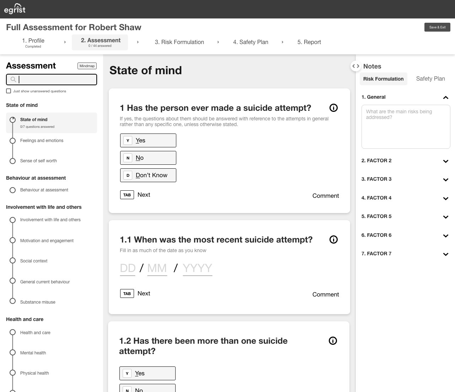Click chevron arrow after Profile step
This screenshot has height=392, width=455.
(65, 42)
